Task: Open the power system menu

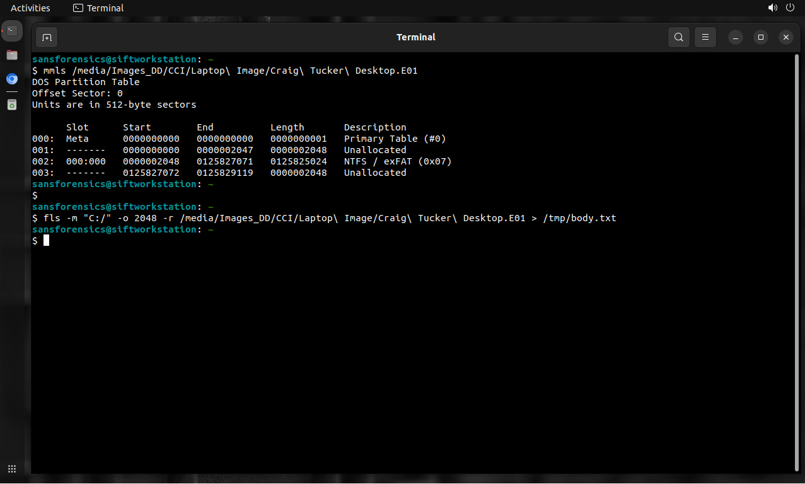Action: 791,8
